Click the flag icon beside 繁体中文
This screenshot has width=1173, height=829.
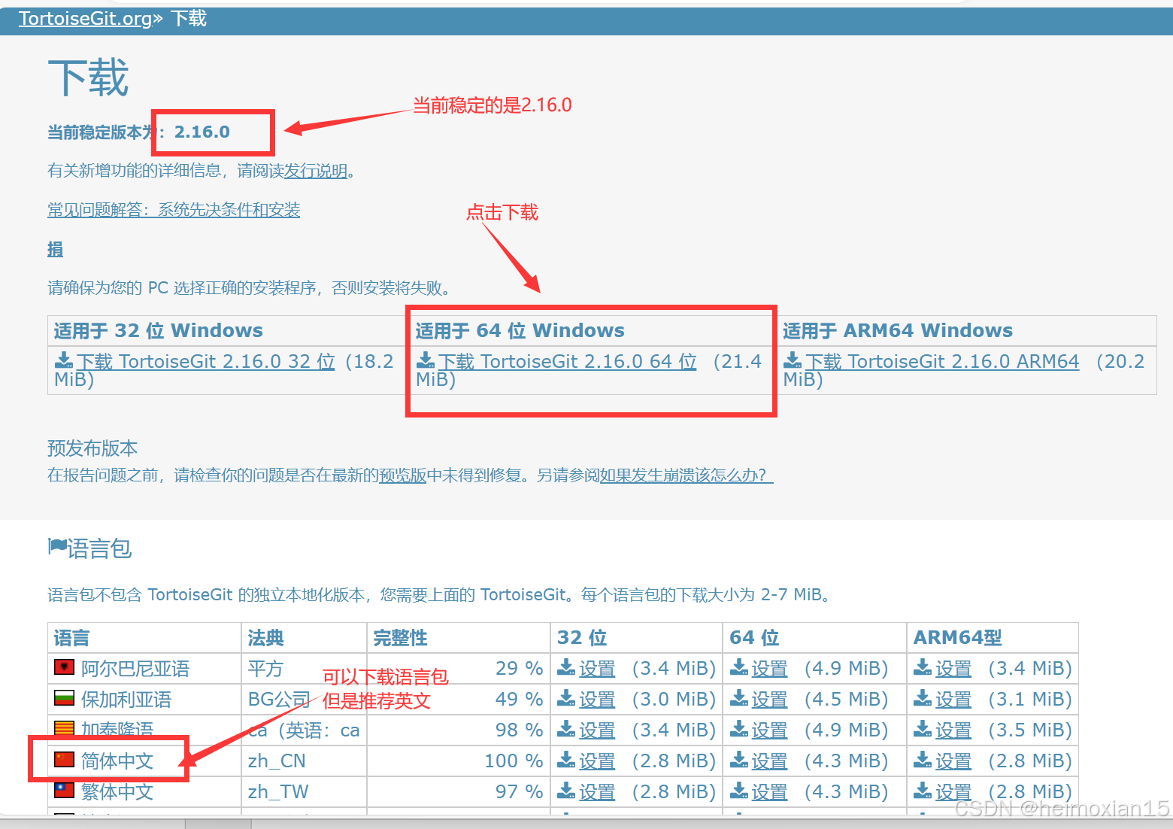pos(64,790)
